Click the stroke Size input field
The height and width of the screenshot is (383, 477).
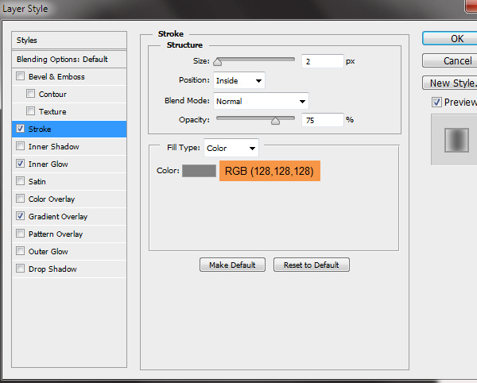[x=322, y=60]
